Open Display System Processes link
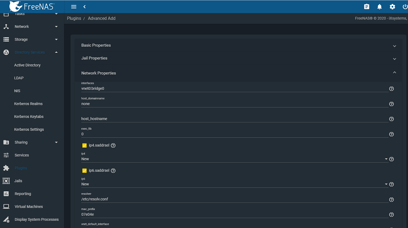The height and width of the screenshot is (228, 408). click(x=37, y=220)
